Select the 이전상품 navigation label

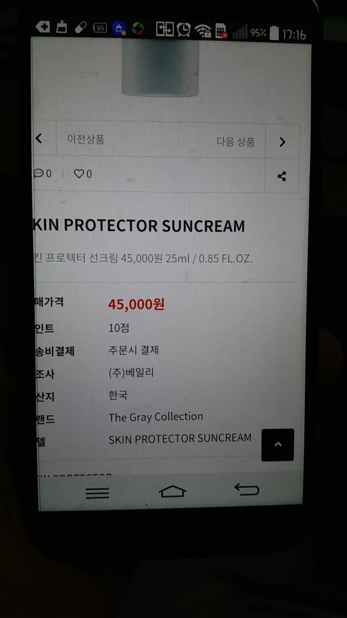pyautogui.click(x=86, y=139)
